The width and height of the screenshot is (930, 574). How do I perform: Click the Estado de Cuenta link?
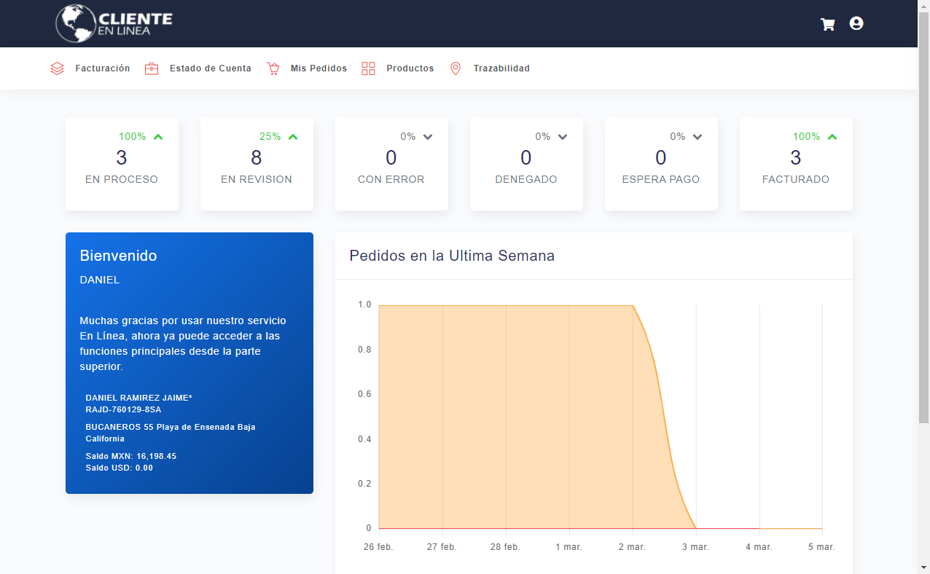[211, 68]
